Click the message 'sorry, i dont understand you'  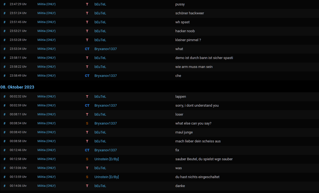click(x=197, y=106)
